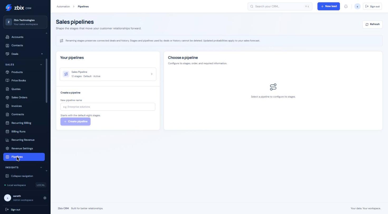Open the Zbix Technologies workspace switcher

pyautogui.click(x=25, y=22)
